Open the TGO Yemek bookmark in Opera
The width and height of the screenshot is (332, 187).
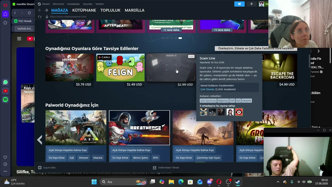click(23, 21)
